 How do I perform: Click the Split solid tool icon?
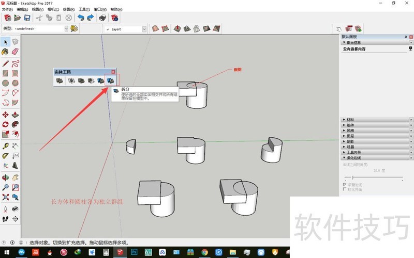110,81
